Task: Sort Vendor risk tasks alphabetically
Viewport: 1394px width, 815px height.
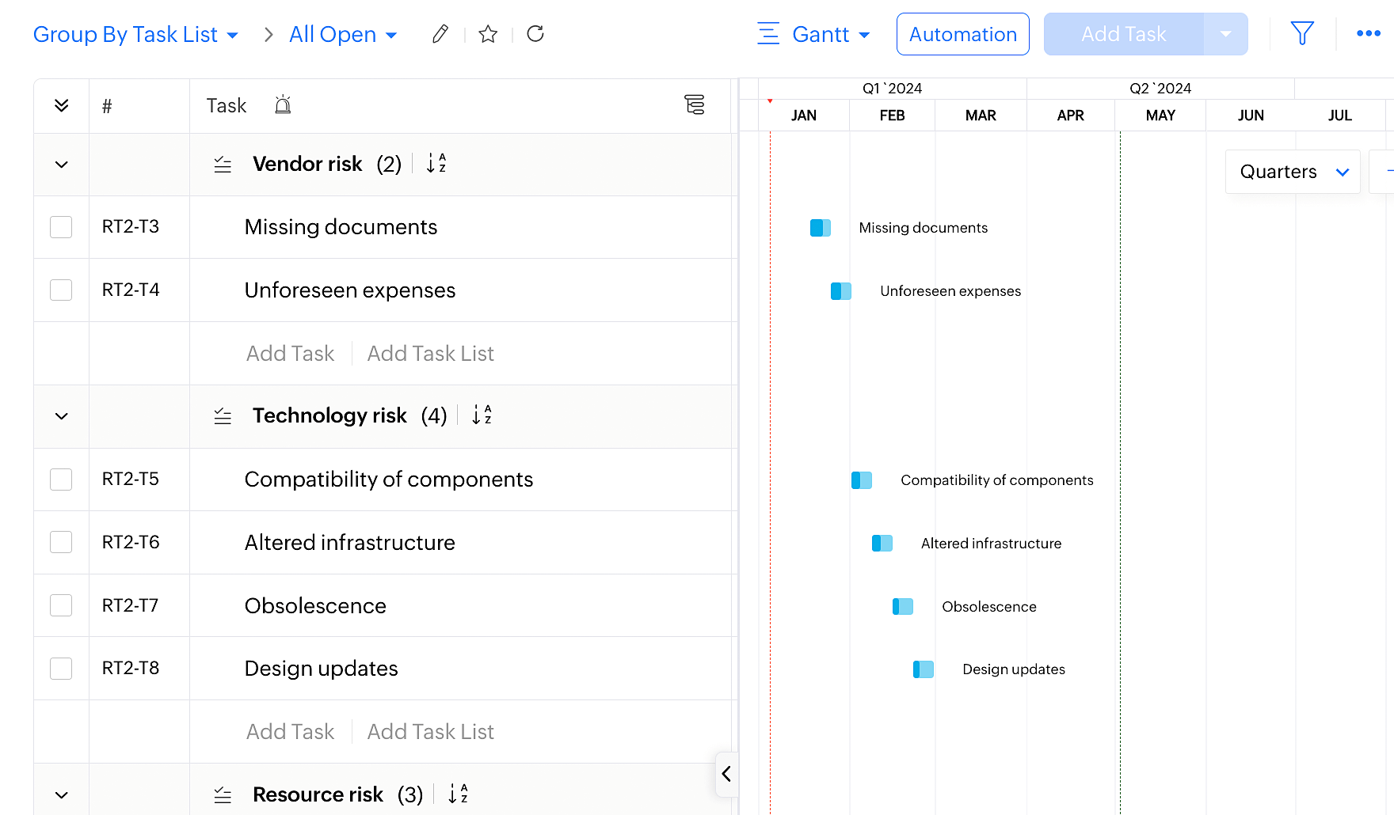Action: coord(436,164)
